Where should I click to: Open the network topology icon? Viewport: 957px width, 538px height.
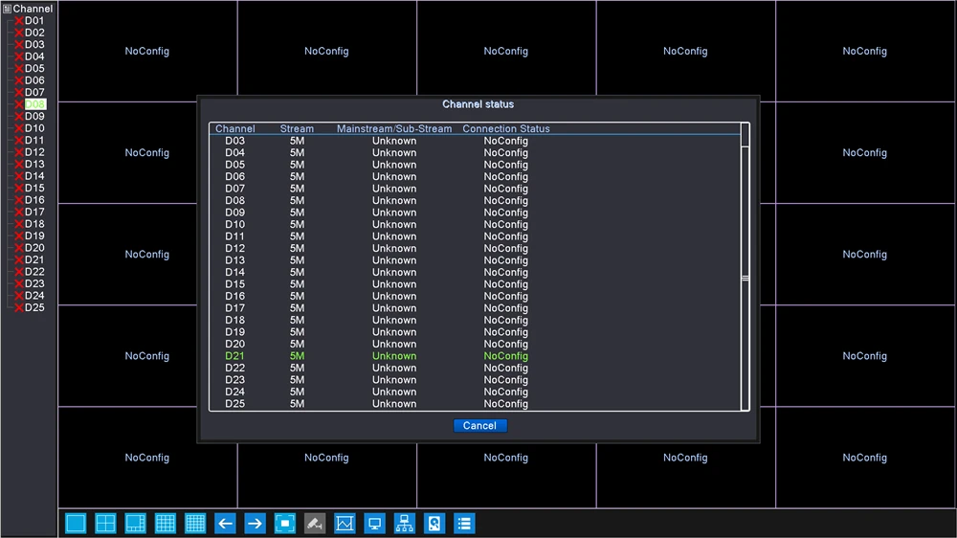pos(405,524)
